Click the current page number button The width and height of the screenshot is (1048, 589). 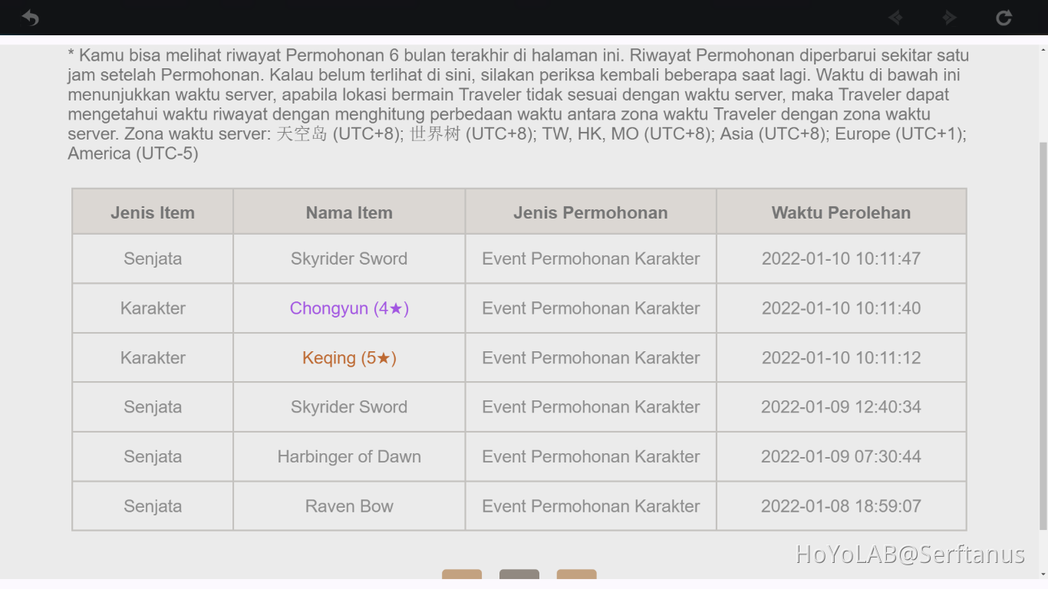pos(519,579)
